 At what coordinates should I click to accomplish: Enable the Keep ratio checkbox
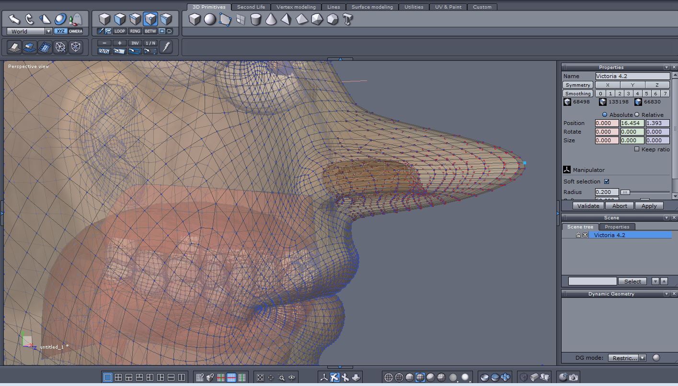click(x=637, y=149)
